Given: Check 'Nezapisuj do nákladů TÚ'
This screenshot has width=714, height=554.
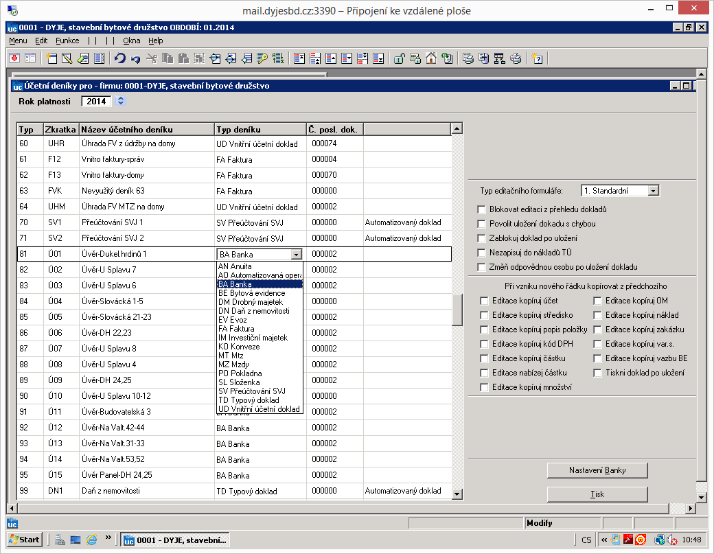Looking at the screenshot, I should (x=481, y=253).
